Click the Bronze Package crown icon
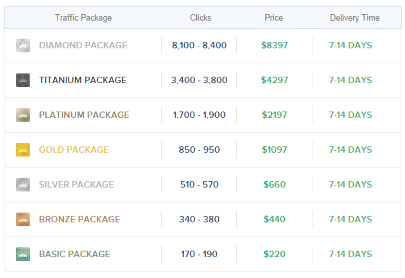Viewport: 405px width, 278px height. 23,219
